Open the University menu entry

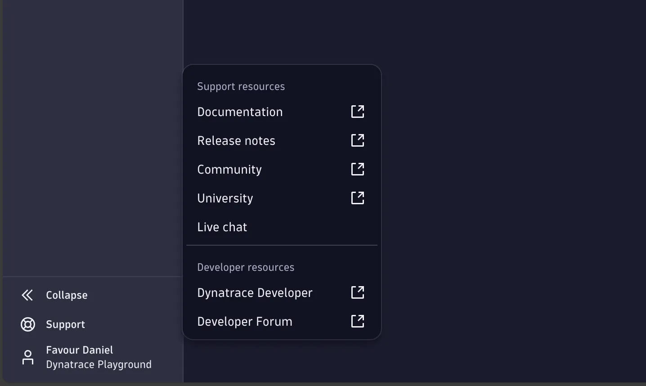pyautogui.click(x=282, y=198)
